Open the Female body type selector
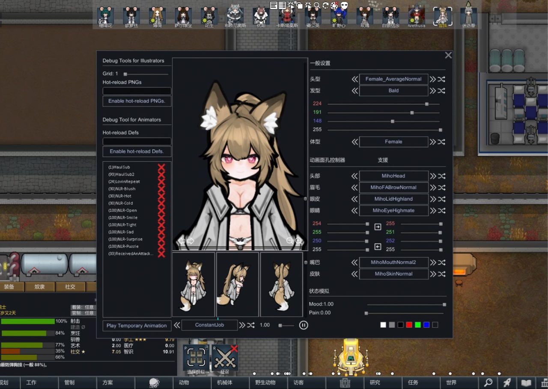 click(393, 142)
